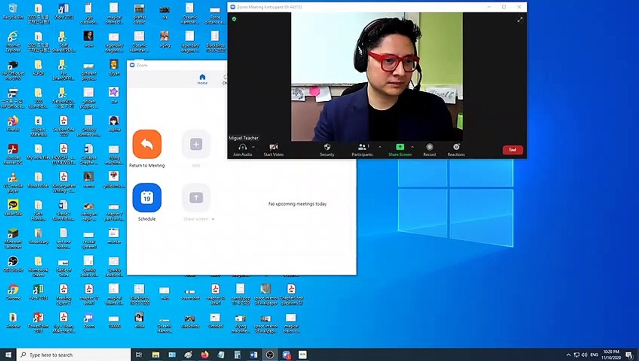Select the Home tab in the Zoom window

click(x=202, y=79)
